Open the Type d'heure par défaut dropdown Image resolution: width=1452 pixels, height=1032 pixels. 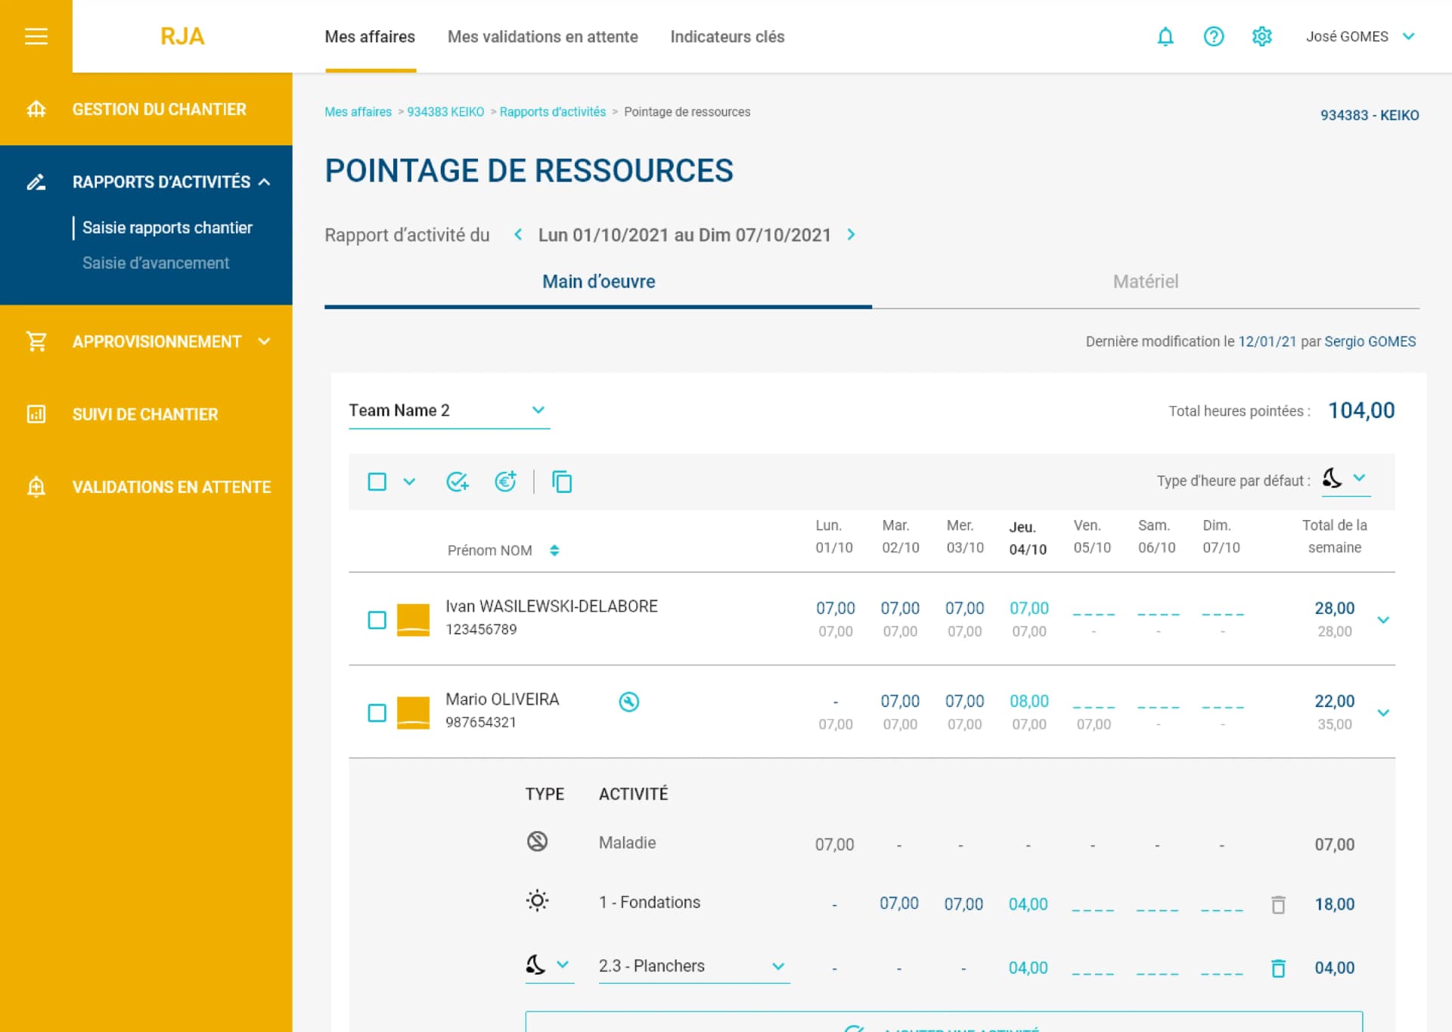pyautogui.click(x=1346, y=479)
